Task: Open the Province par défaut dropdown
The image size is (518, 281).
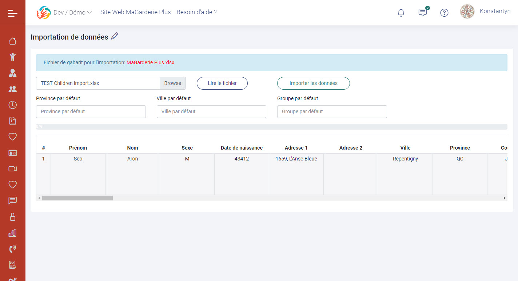Action: click(x=91, y=111)
